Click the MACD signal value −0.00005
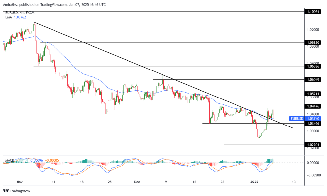 tap(52, 161)
